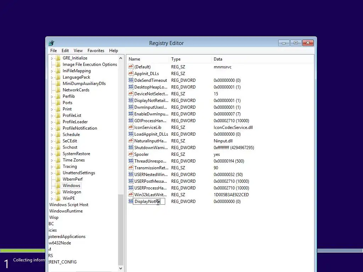Click the IconCodecService.dll data cell
This screenshot has width=363, height=272.
pos(233,127)
